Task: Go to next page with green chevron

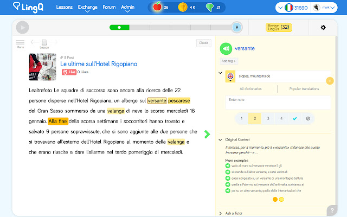Action: point(207,134)
